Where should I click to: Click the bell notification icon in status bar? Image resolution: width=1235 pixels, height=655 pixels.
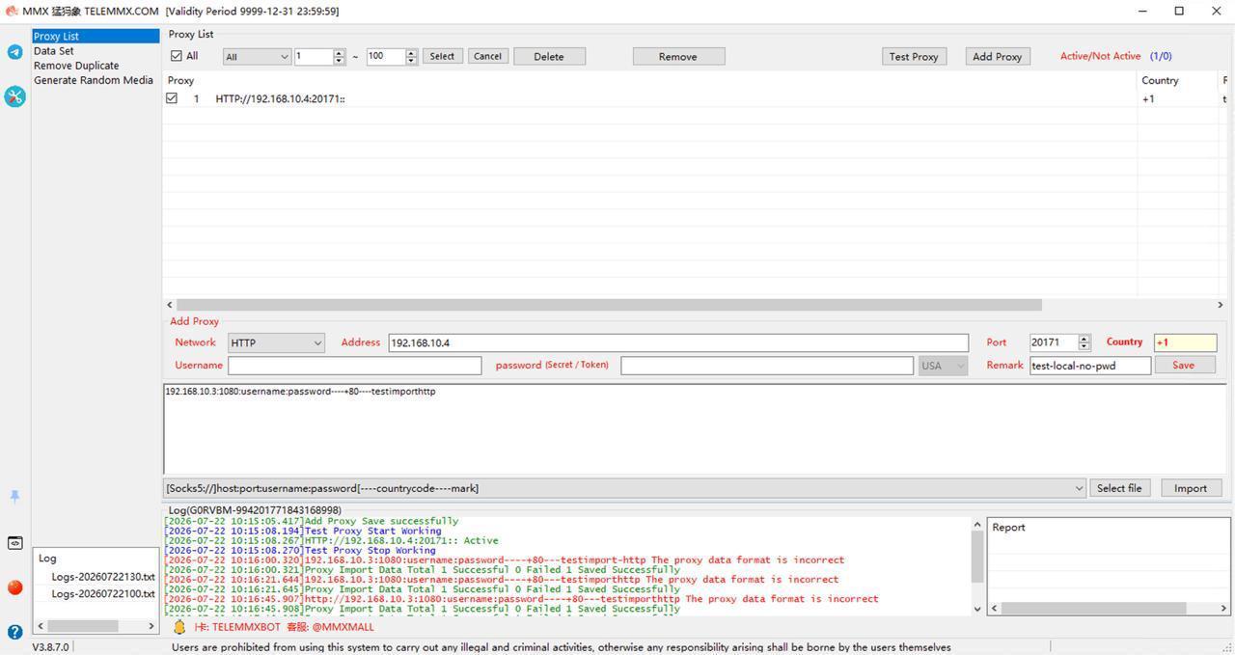tap(179, 627)
